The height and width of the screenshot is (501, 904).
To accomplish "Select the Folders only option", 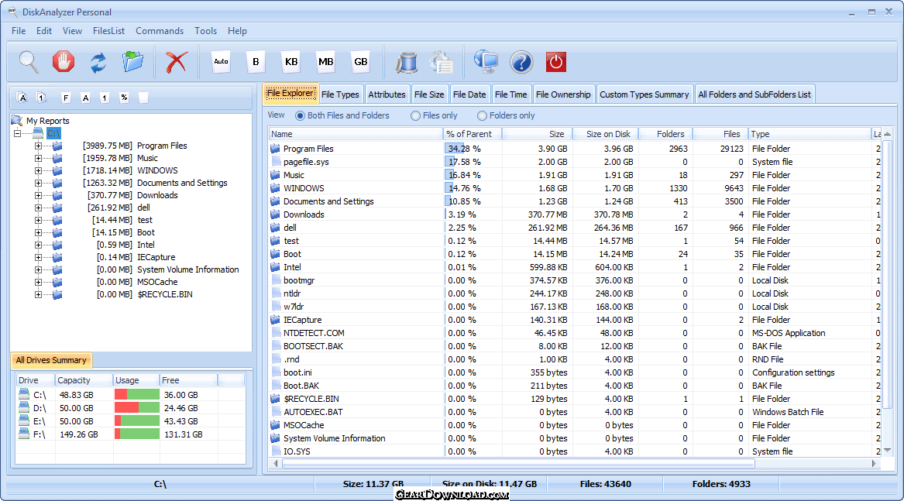I will (506, 115).
